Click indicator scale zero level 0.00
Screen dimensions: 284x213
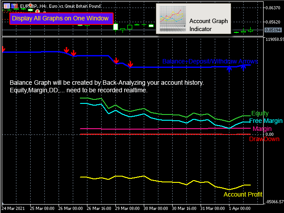269,134
